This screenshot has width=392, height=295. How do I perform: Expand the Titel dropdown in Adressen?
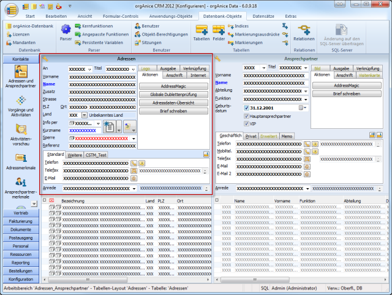tap(134, 70)
